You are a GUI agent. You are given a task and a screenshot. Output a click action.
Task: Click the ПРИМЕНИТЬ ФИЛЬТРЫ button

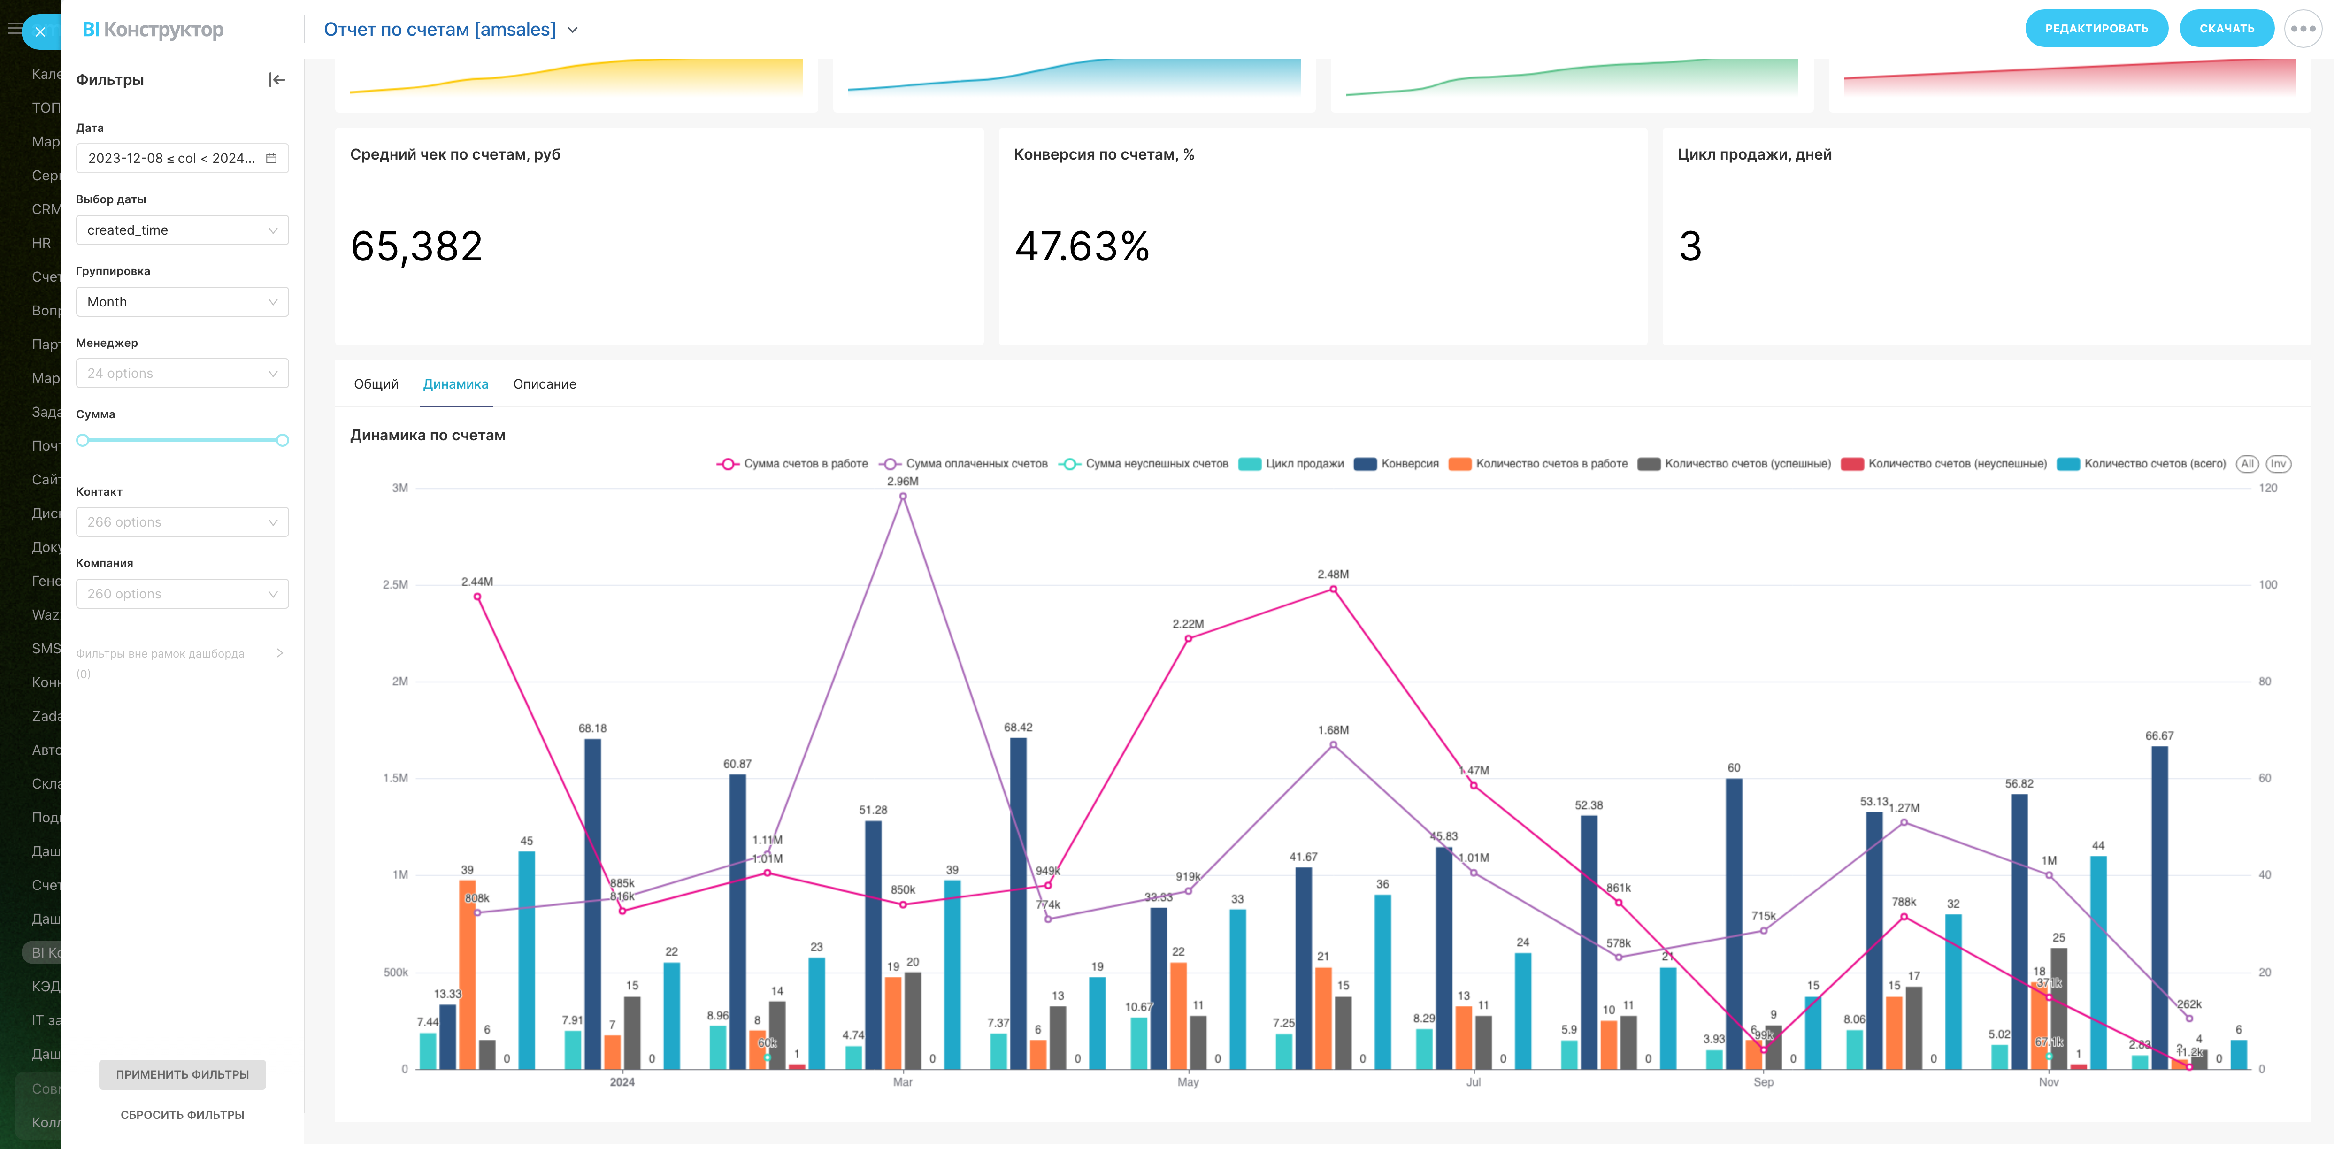(182, 1075)
